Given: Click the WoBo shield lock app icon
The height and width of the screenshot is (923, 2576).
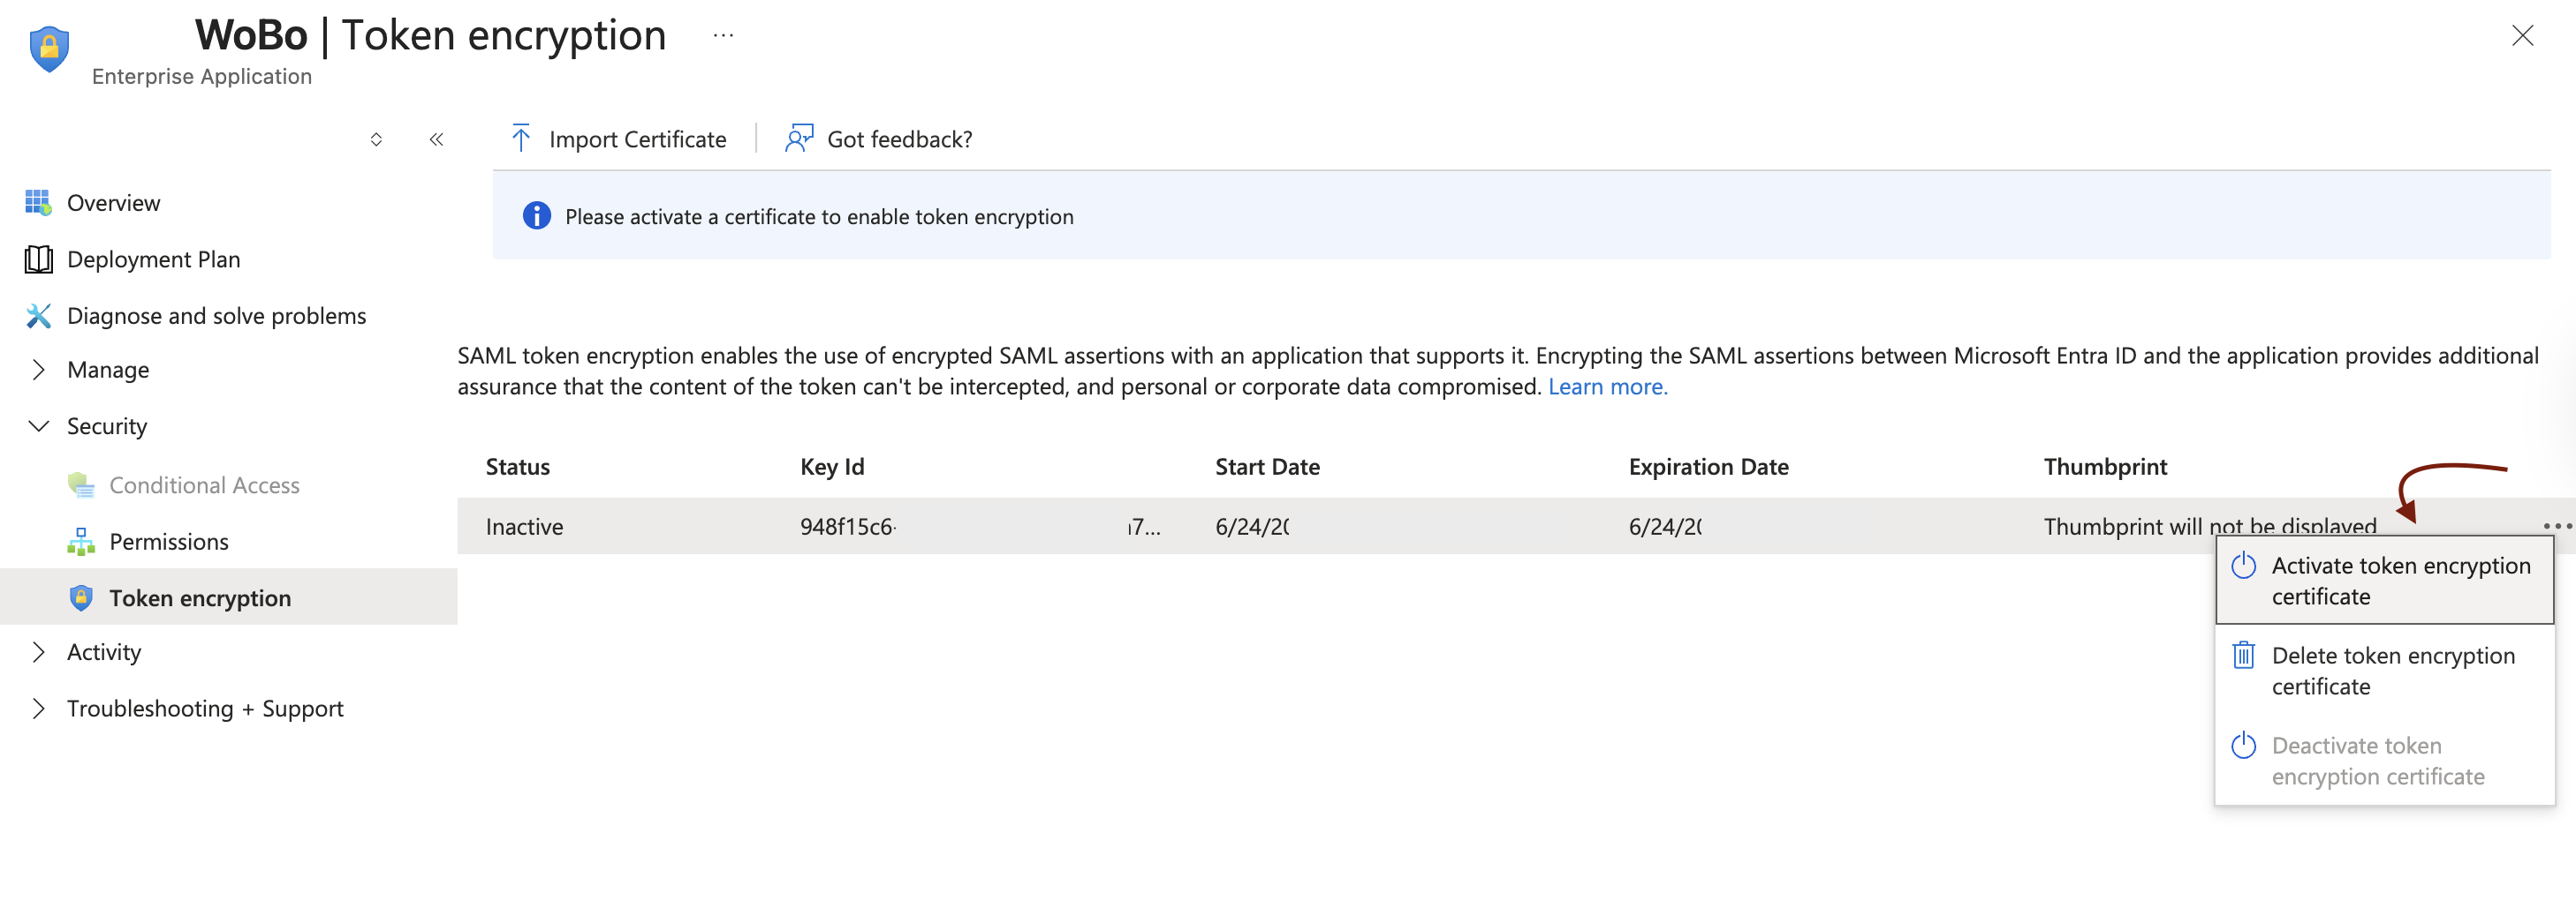Looking at the screenshot, I should coord(49,49).
